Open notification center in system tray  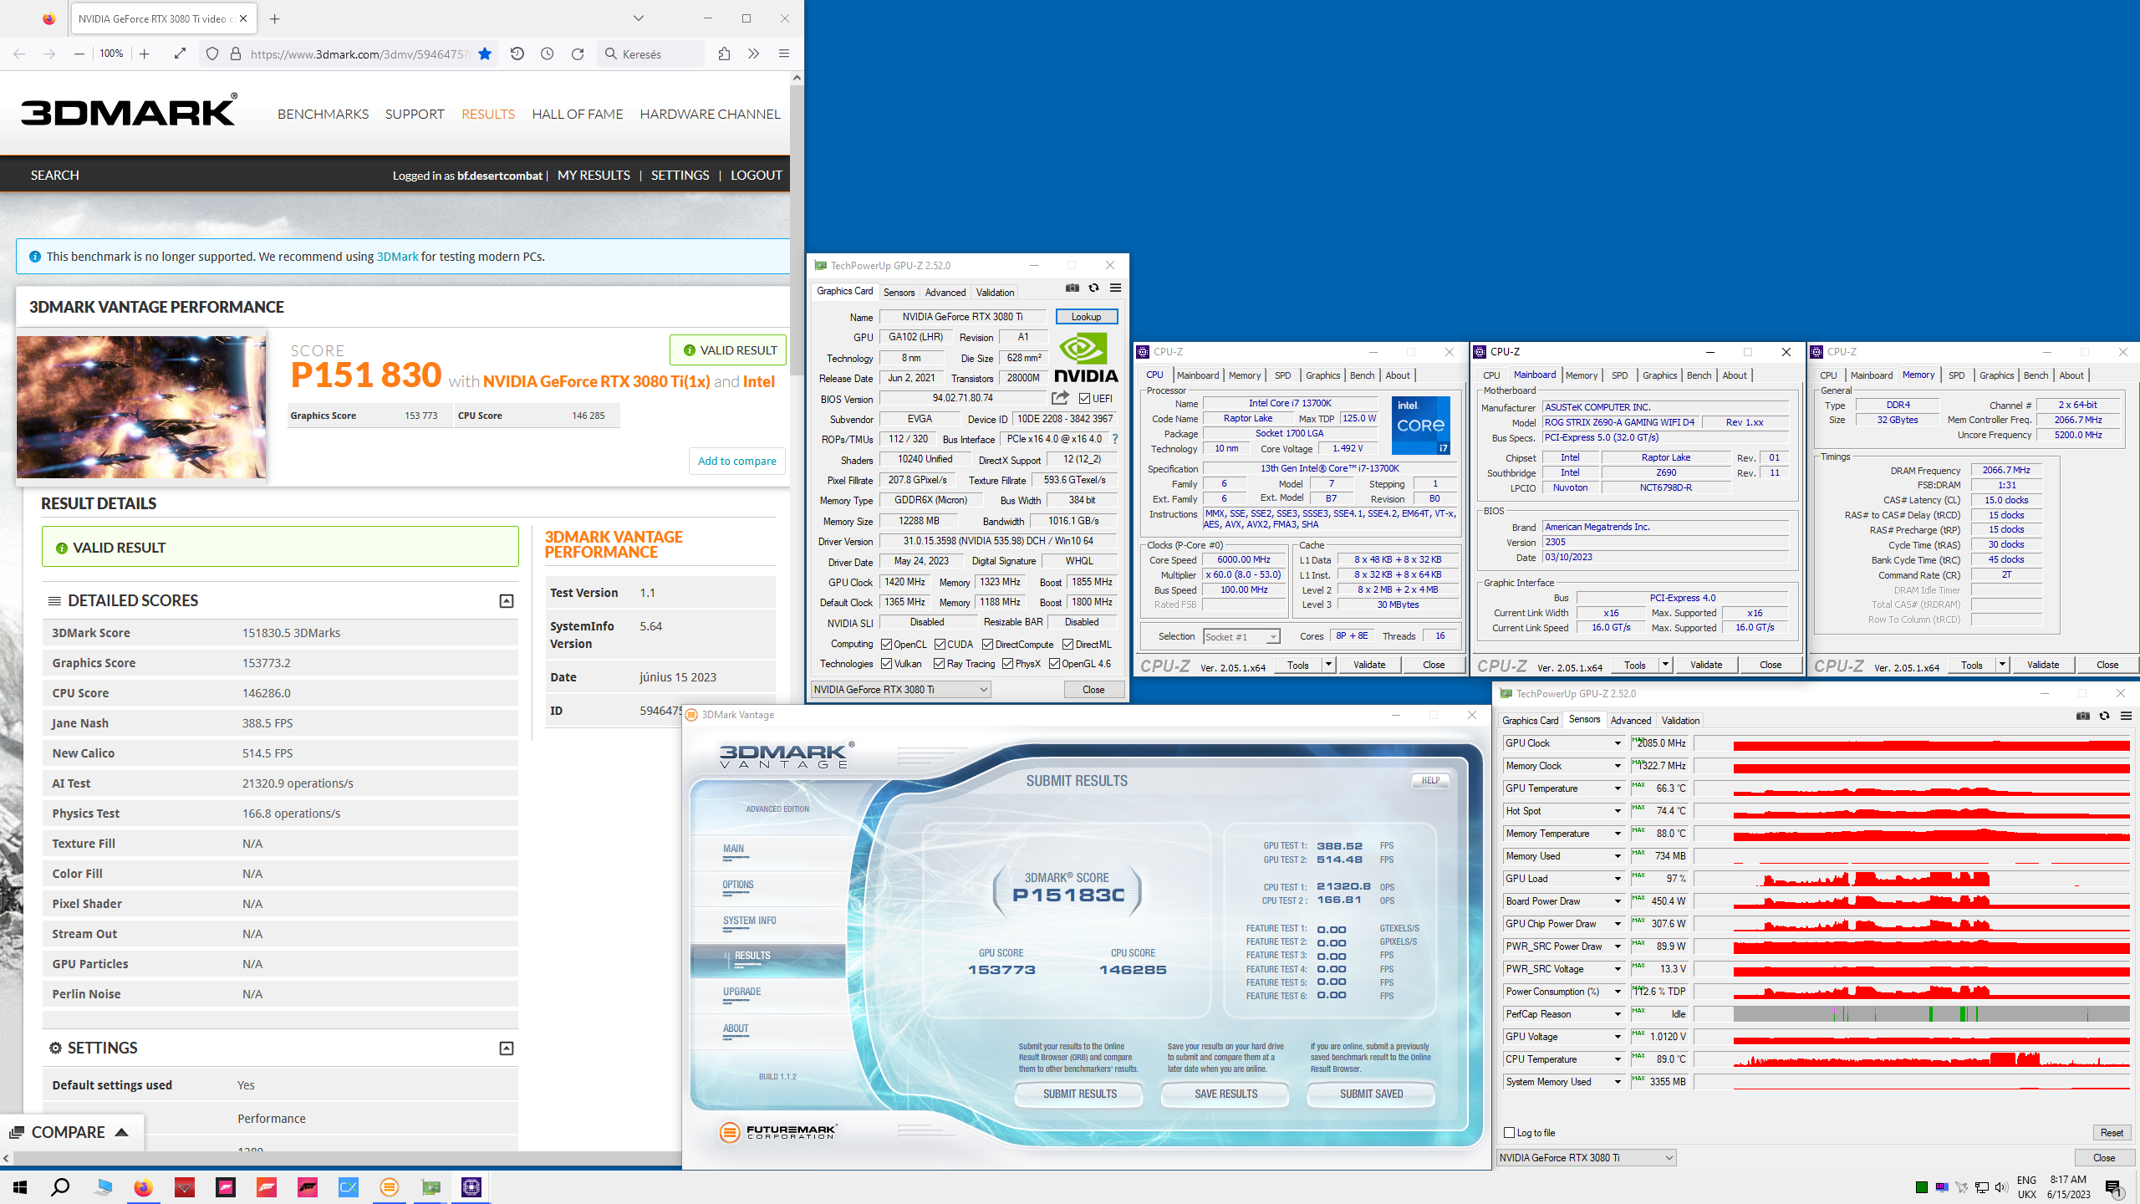pos(2113,1187)
